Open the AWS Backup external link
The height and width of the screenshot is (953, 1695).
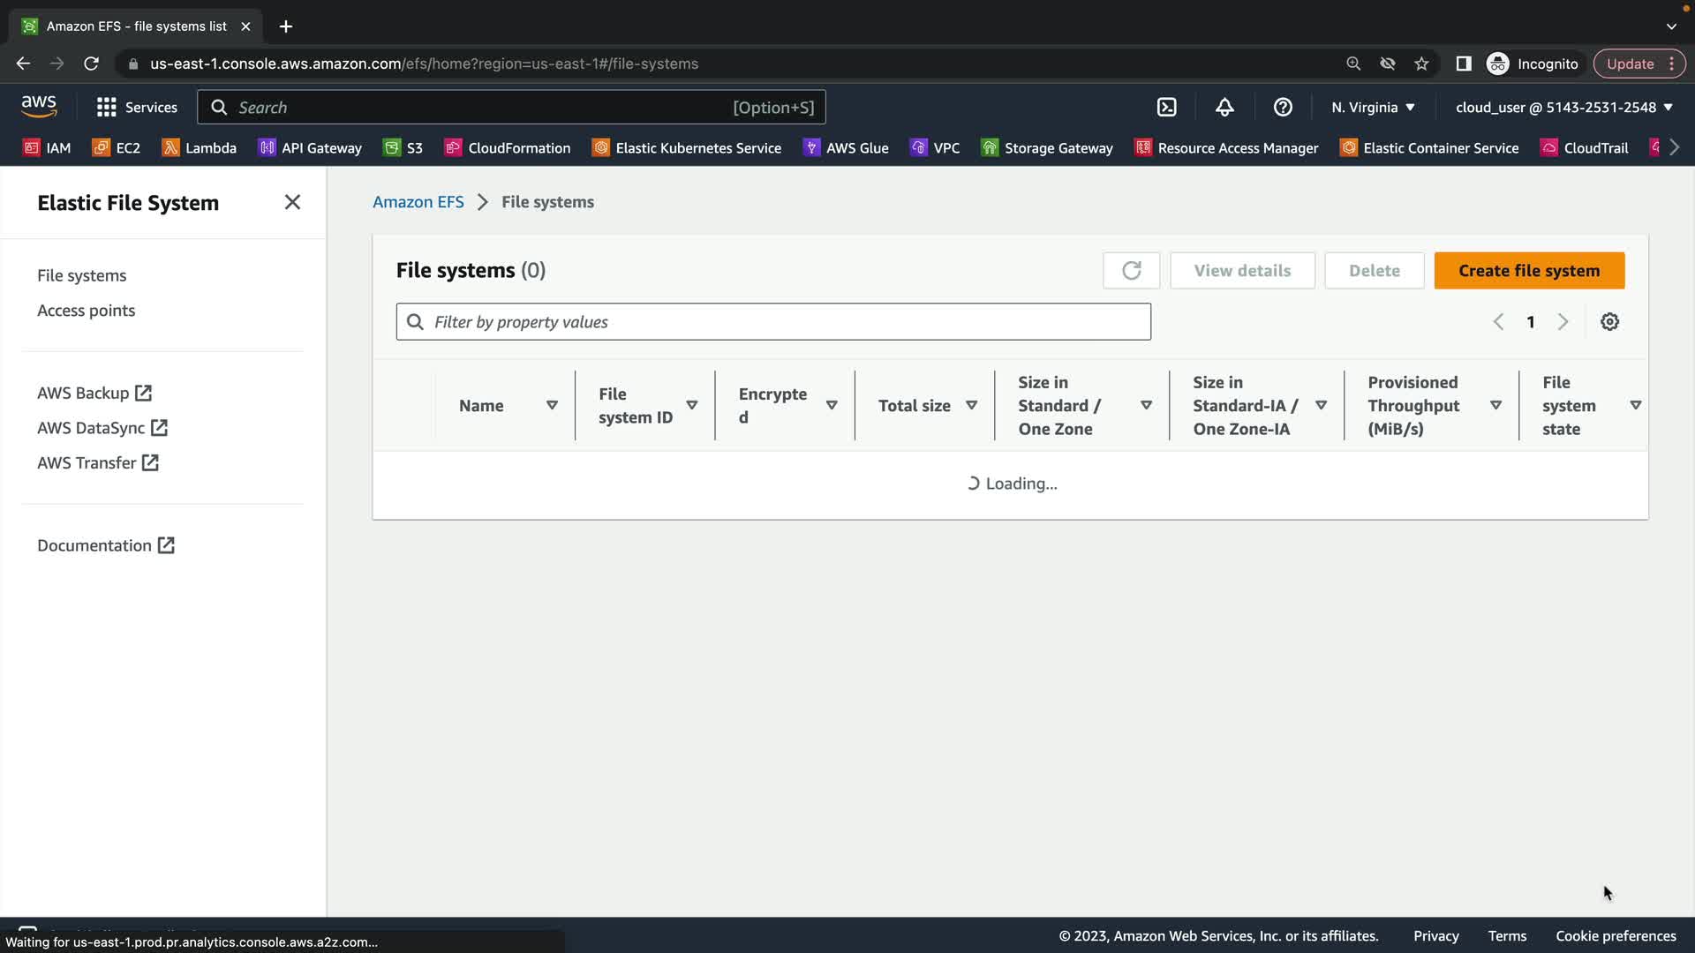[94, 393]
